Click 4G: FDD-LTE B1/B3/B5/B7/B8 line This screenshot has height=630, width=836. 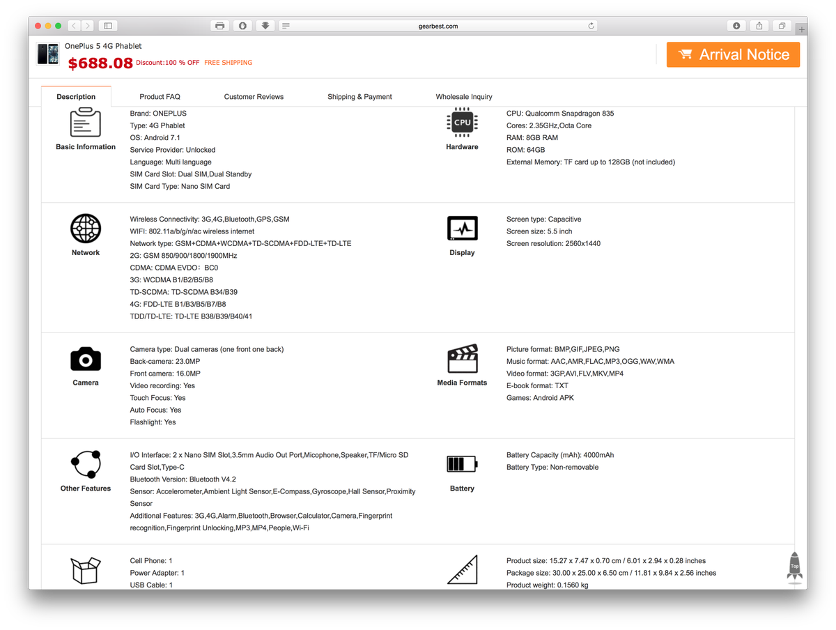pos(178,305)
